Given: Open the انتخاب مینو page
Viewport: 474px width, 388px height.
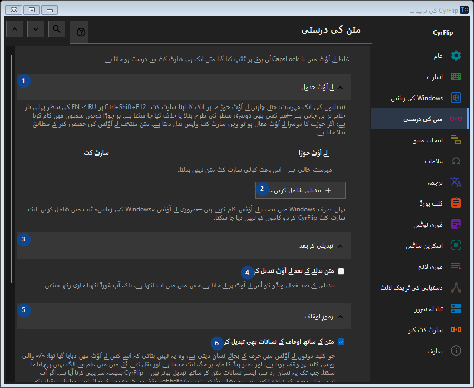Looking at the screenshot, I should (420, 140).
